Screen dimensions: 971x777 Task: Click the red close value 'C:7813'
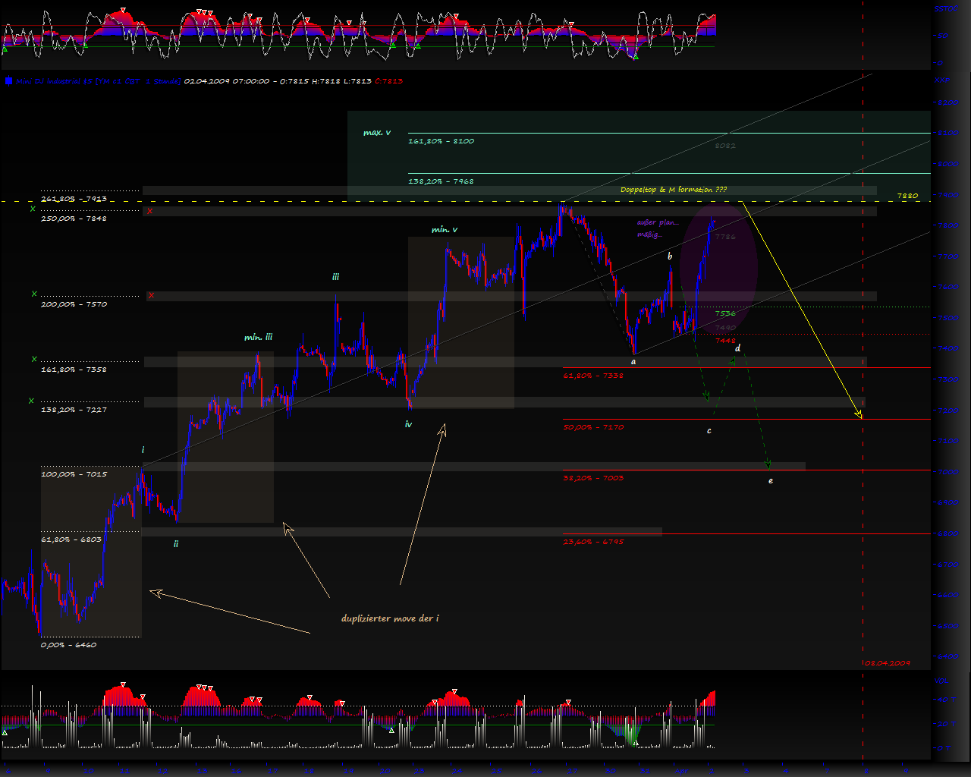point(388,81)
